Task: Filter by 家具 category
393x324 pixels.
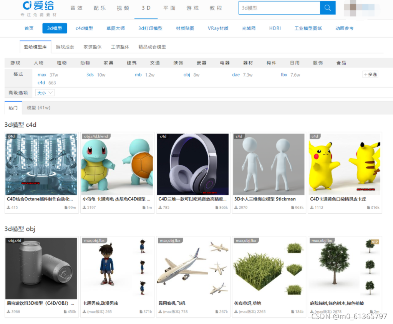Action: coord(108,63)
